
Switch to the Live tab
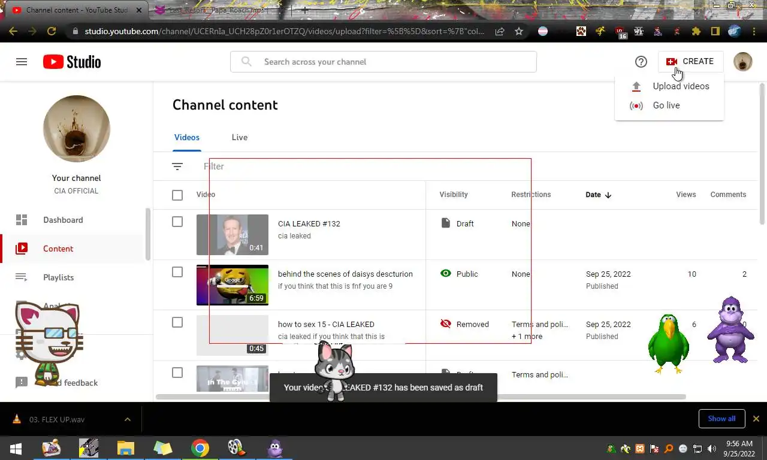point(240,137)
